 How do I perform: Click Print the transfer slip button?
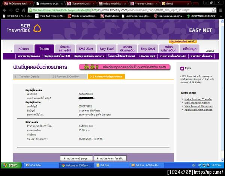click(x=110, y=158)
